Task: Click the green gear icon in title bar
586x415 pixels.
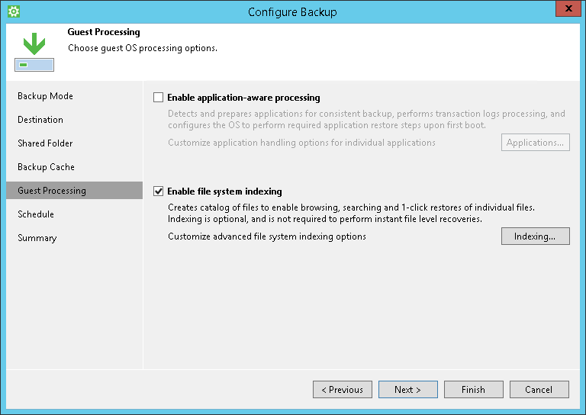Action: click(x=13, y=11)
